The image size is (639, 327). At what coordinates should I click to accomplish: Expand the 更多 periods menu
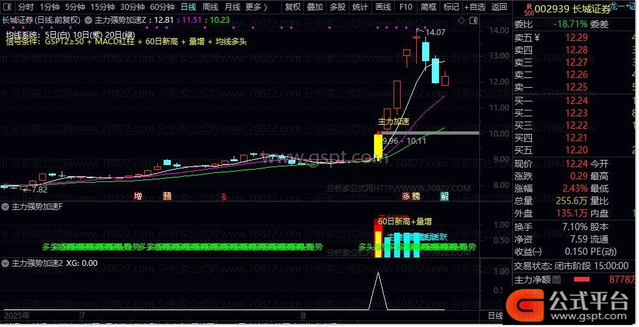(257, 7)
